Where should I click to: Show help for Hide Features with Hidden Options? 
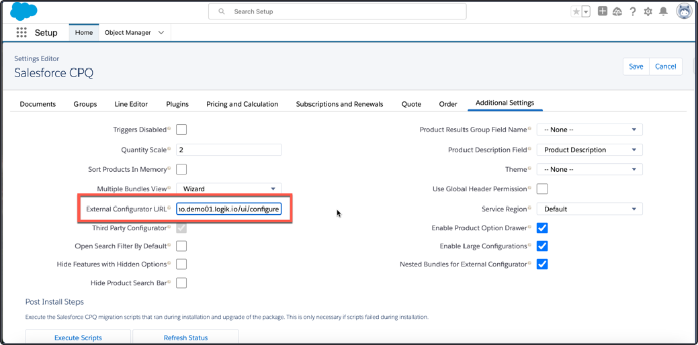[x=169, y=264]
